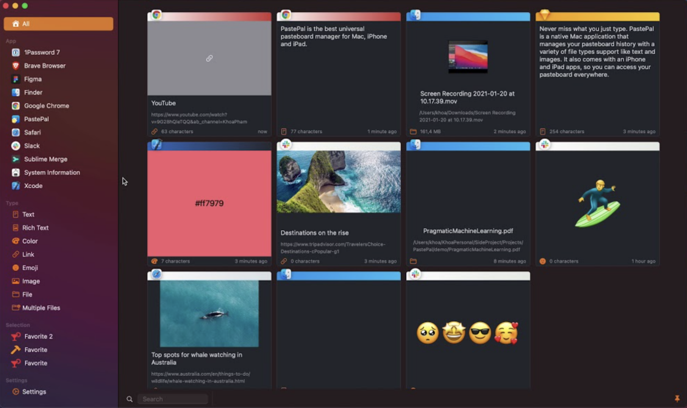
Task: Toggle the Favorite selection tag
Action: coord(35,349)
